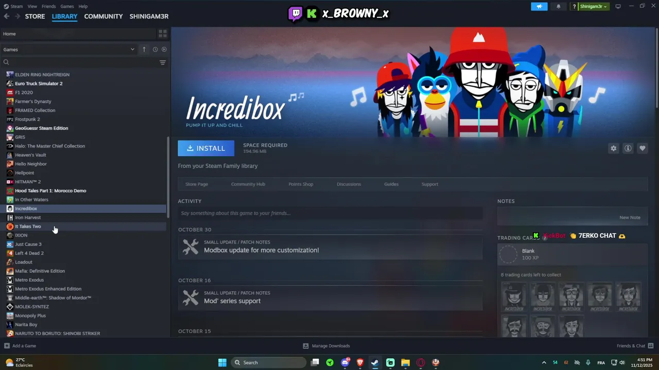Go forward with the right navigation arrow
This screenshot has width=659, height=370.
(18, 16)
